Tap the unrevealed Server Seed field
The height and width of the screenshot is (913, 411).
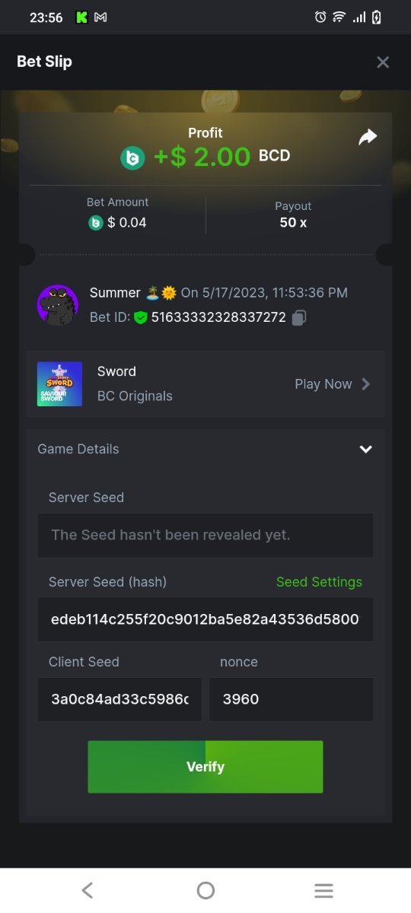pos(205,535)
